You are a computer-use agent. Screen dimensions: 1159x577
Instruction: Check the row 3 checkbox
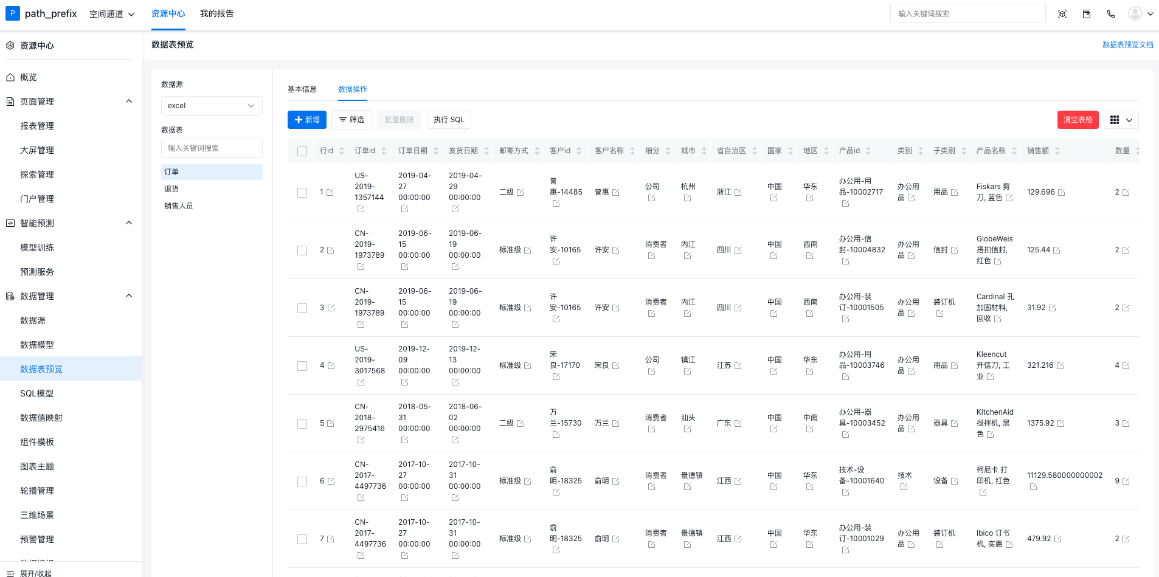[x=302, y=308]
